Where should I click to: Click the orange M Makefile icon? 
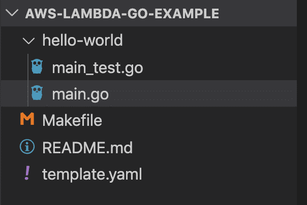tap(27, 119)
